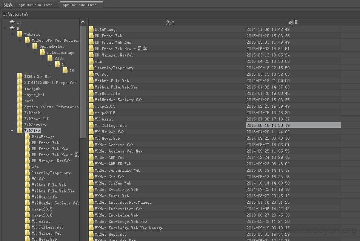
Task: Click the time 2016-05-12 15:26:15
Action: pyautogui.click(x=268, y=177)
